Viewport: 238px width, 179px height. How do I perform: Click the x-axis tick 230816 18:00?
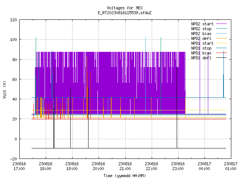click(x=45, y=166)
